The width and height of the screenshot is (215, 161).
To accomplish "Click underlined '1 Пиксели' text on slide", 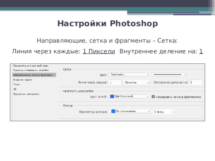I will [x=99, y=51].
